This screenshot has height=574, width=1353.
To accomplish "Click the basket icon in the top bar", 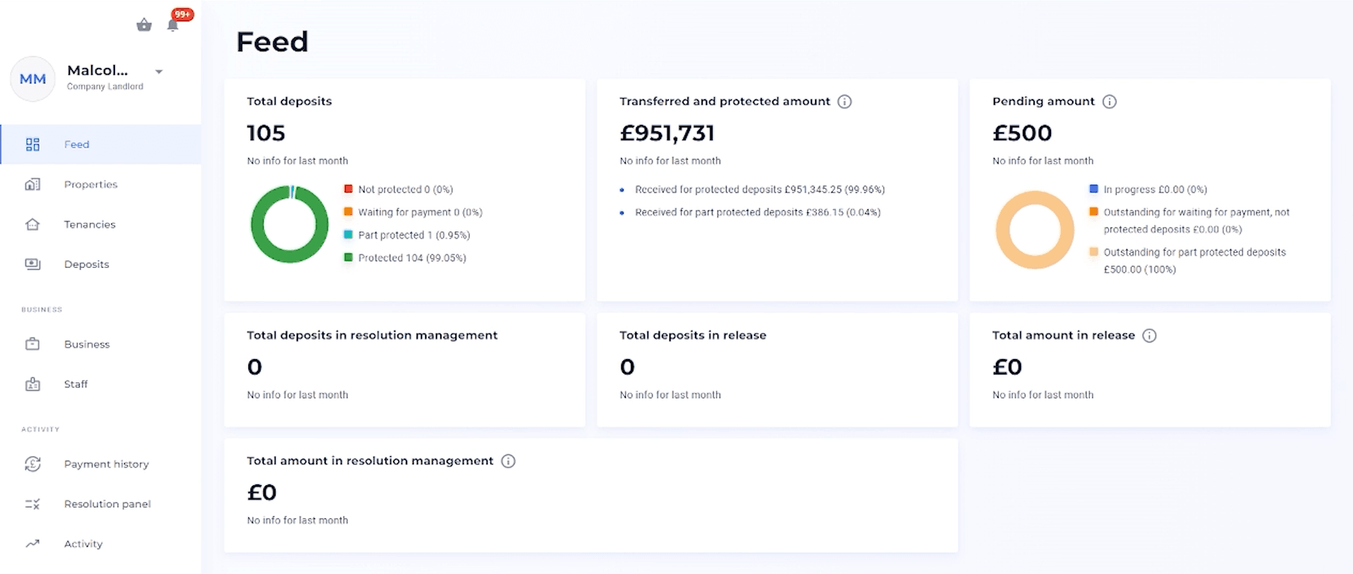I will point(144,25).
